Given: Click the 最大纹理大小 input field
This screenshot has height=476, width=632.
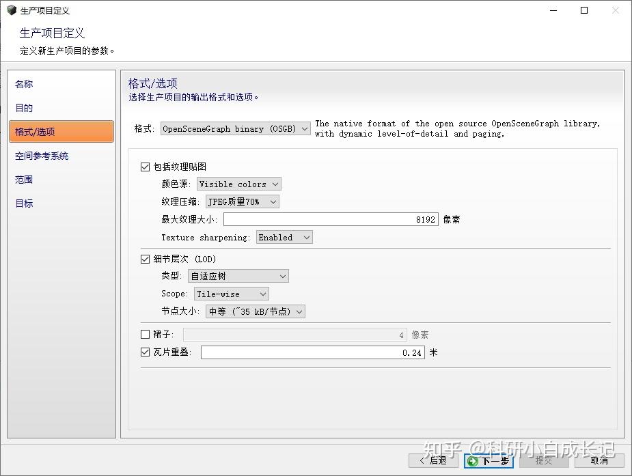Looking at the screenshot, I should 331,219.
